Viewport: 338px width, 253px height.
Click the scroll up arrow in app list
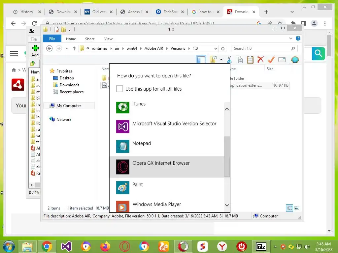click(x=227, y=109)
